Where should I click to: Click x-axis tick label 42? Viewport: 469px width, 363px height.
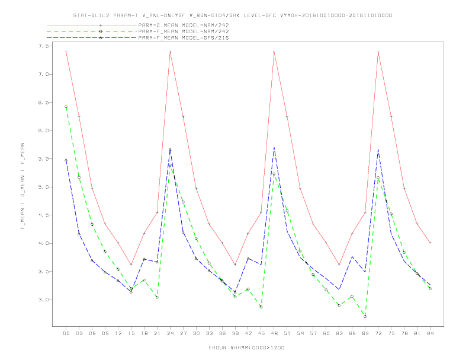click(x=248, y=333)
